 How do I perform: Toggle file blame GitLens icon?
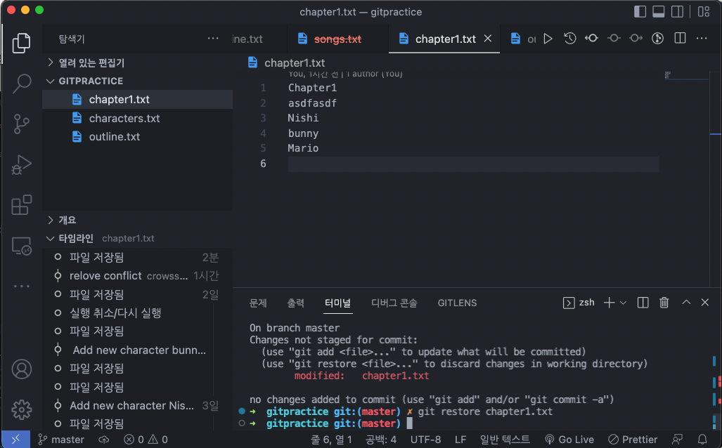(657, 39)
